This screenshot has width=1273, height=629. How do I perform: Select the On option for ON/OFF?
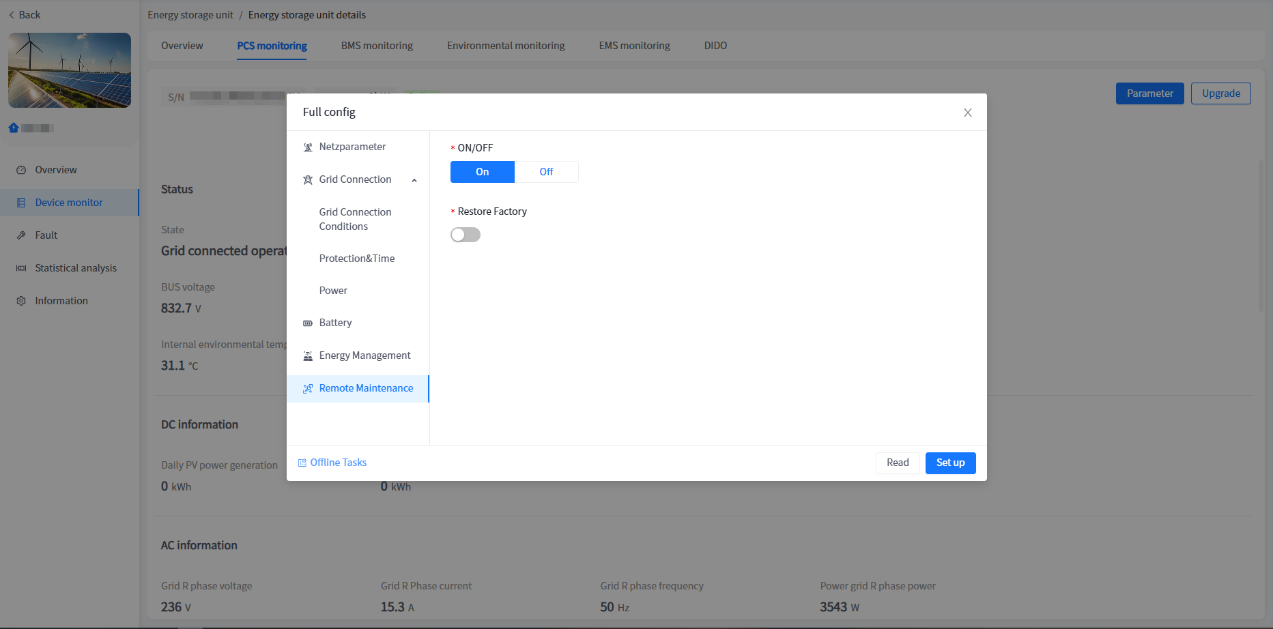482,172
